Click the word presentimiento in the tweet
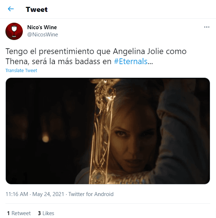216x218 pixels. point(66,52)
